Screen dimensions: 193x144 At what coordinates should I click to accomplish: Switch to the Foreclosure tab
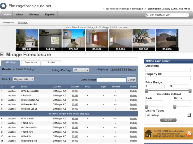(31, 63)
